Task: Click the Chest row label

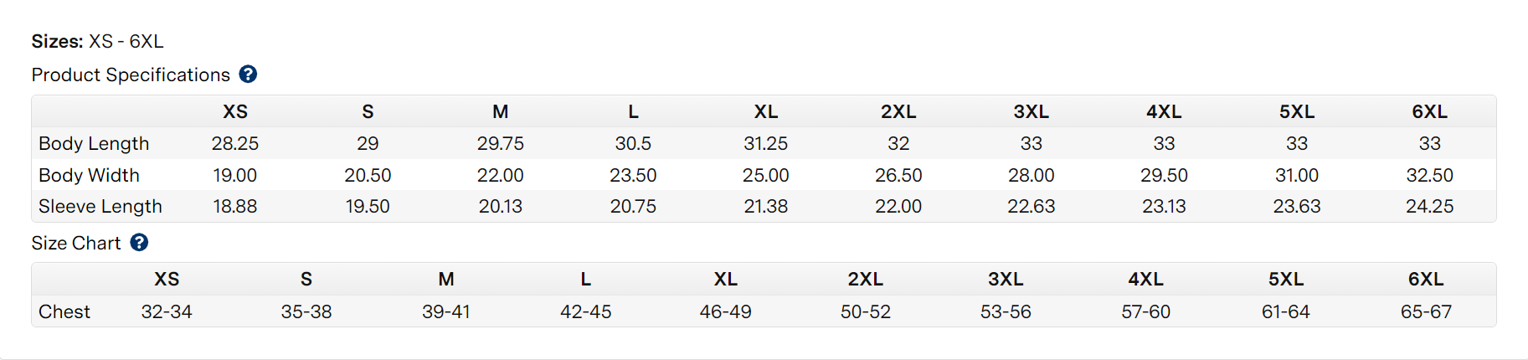Action: (x=64, y=311)
